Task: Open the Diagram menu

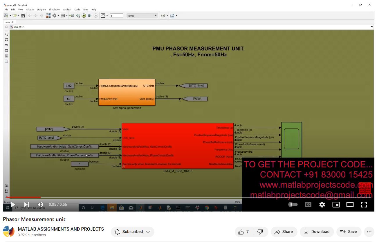Action: 41,10
